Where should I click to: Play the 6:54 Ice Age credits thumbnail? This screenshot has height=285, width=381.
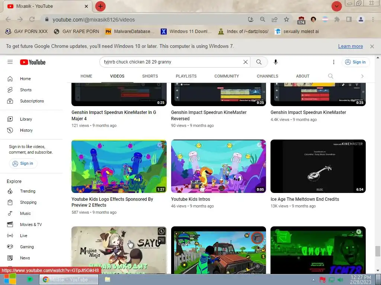(318, 166)
